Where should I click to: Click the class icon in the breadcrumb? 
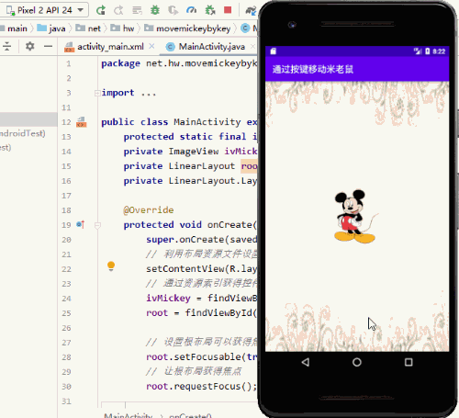245,28
